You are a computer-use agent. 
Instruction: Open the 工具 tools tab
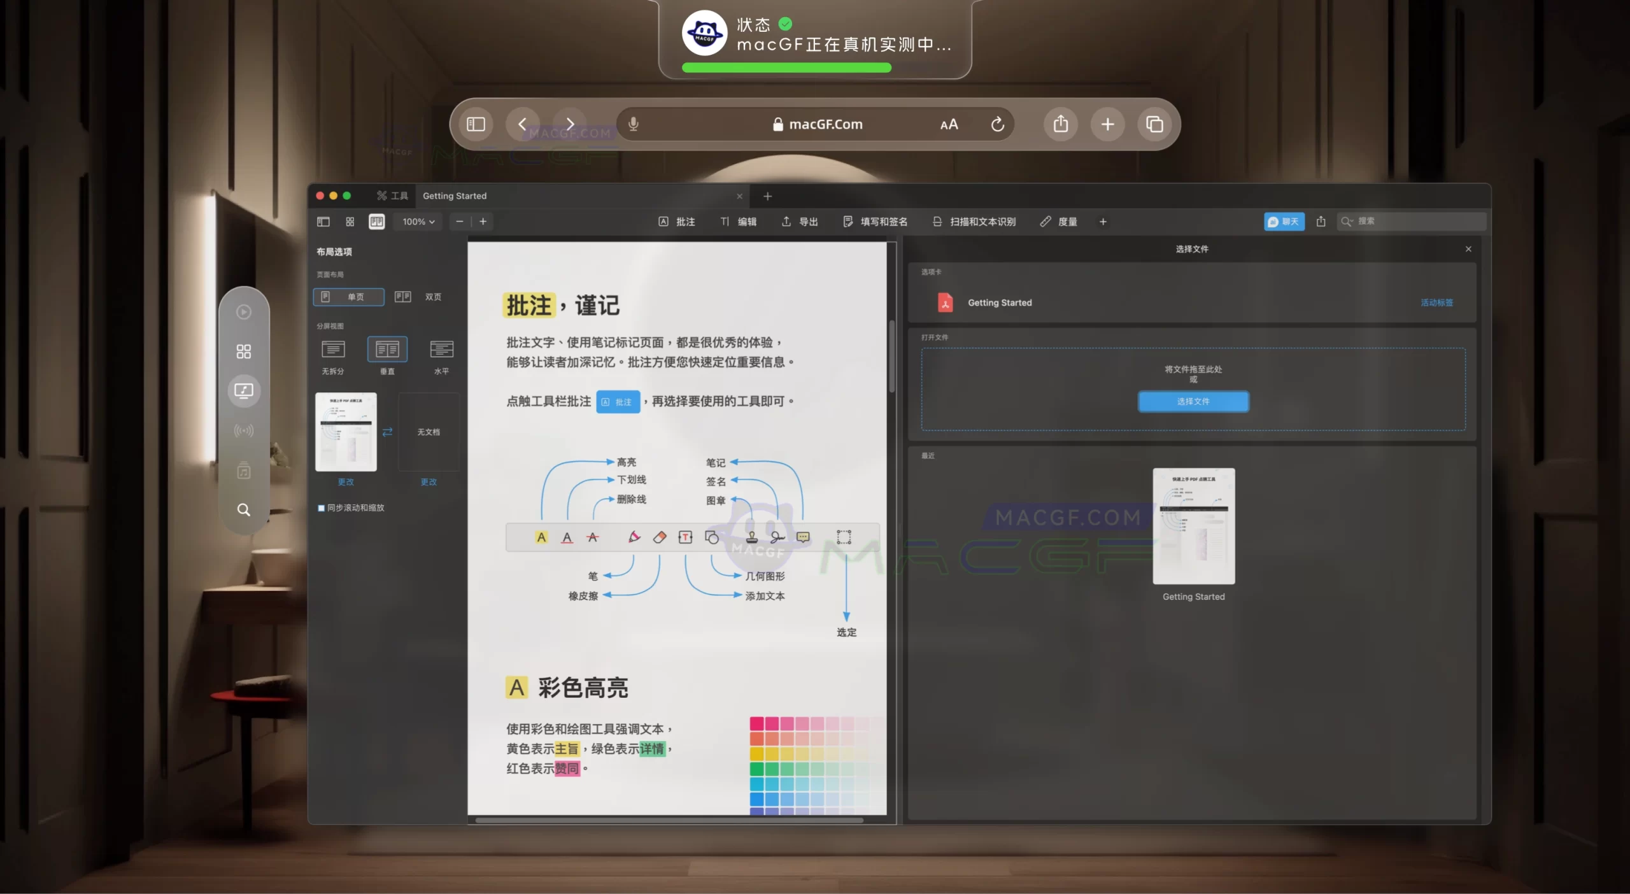click(x=392, y=196)
